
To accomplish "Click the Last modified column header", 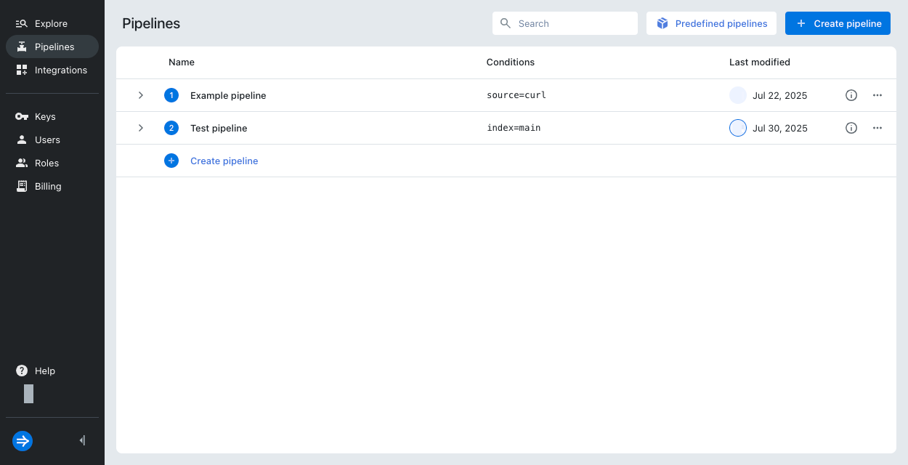I will (x=760, y=62).
